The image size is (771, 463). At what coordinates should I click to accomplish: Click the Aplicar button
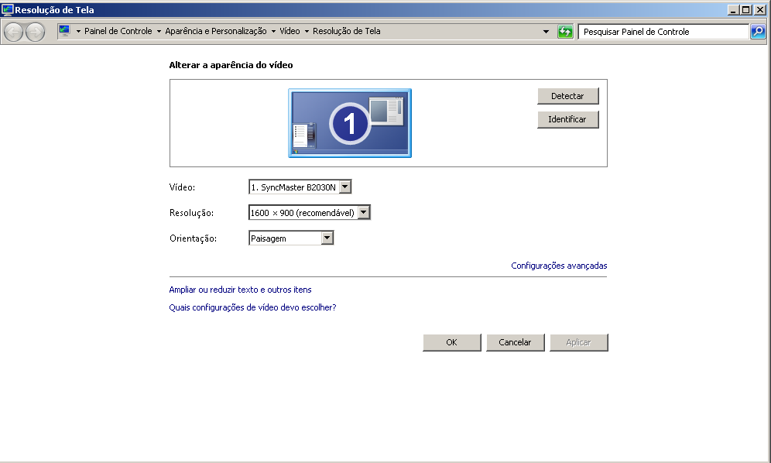click(579, 342)
